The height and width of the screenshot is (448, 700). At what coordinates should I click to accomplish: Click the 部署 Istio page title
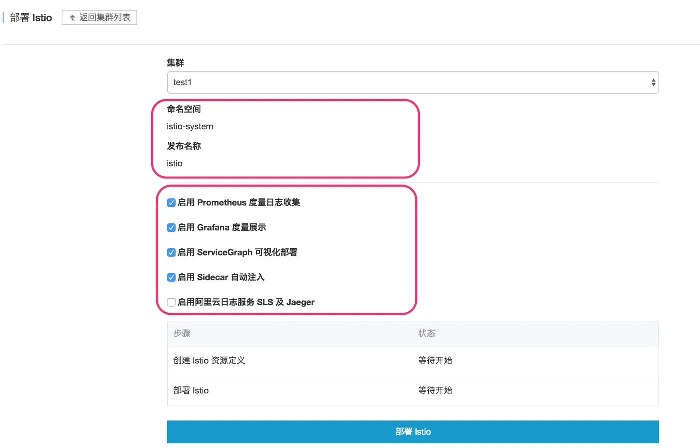click(31, 18)
